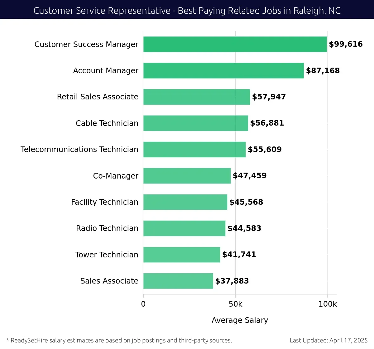Click the Co-Manager label
Image resolution: width=374 pixels, height=349 pixels.
point(116,176)
